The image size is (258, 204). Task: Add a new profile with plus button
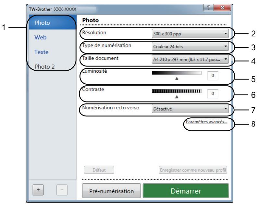coord(38,190)
